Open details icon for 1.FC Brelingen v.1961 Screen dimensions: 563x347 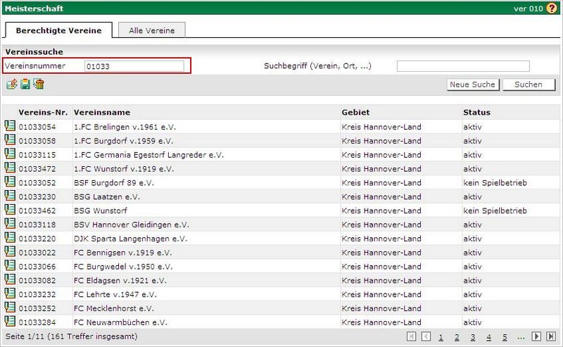tap(10, 126)
